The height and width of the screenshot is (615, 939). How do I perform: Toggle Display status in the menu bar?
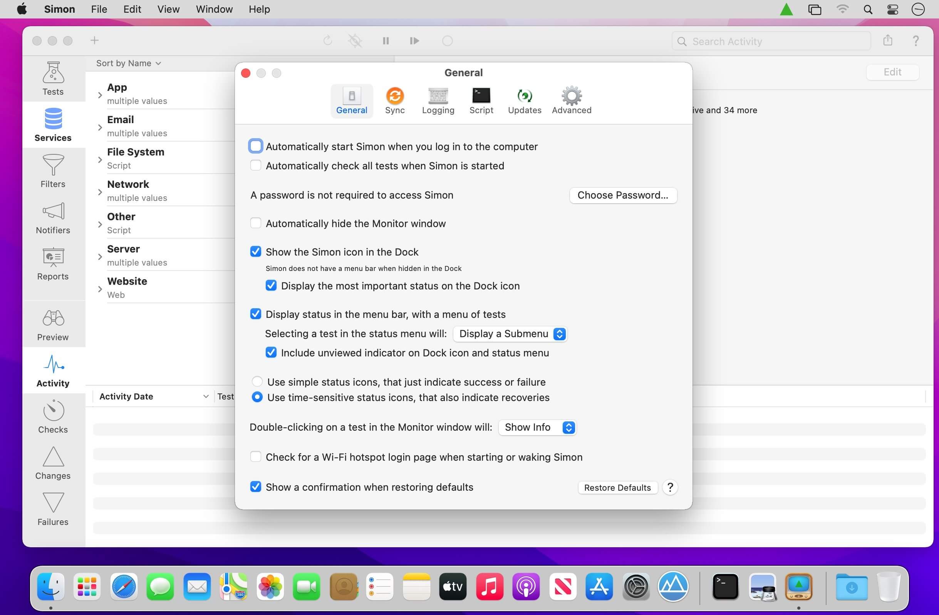tap(255, 314)
